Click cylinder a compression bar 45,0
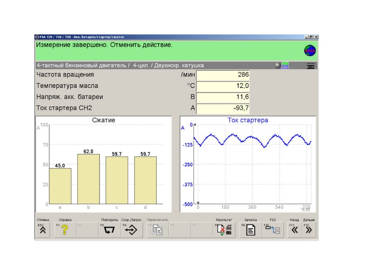This screenshot has height=274, width=387. click(x=60, y=186)
